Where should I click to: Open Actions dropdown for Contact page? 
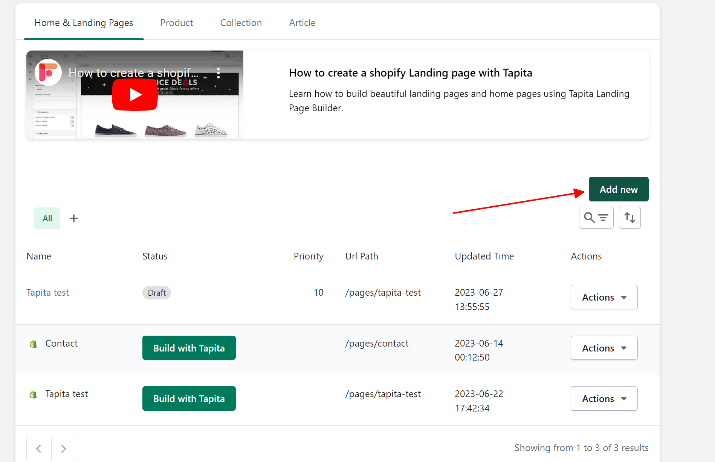(604, 348)
